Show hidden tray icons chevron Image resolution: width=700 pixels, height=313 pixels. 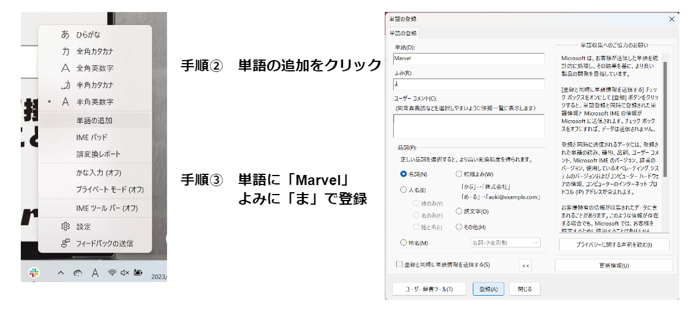tap(61, 273)
